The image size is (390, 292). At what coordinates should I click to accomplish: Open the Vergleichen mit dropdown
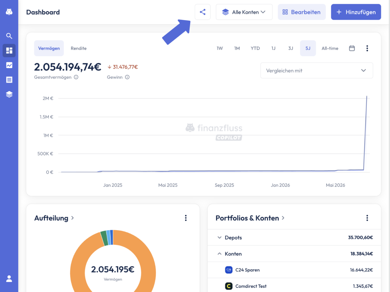pos(317,71)
